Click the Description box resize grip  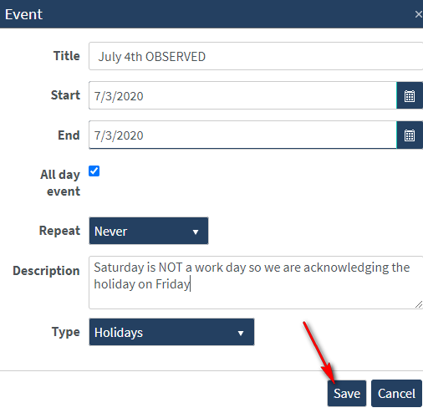419,304
